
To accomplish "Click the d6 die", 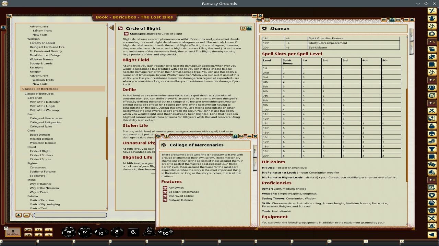I will [133, 232].
